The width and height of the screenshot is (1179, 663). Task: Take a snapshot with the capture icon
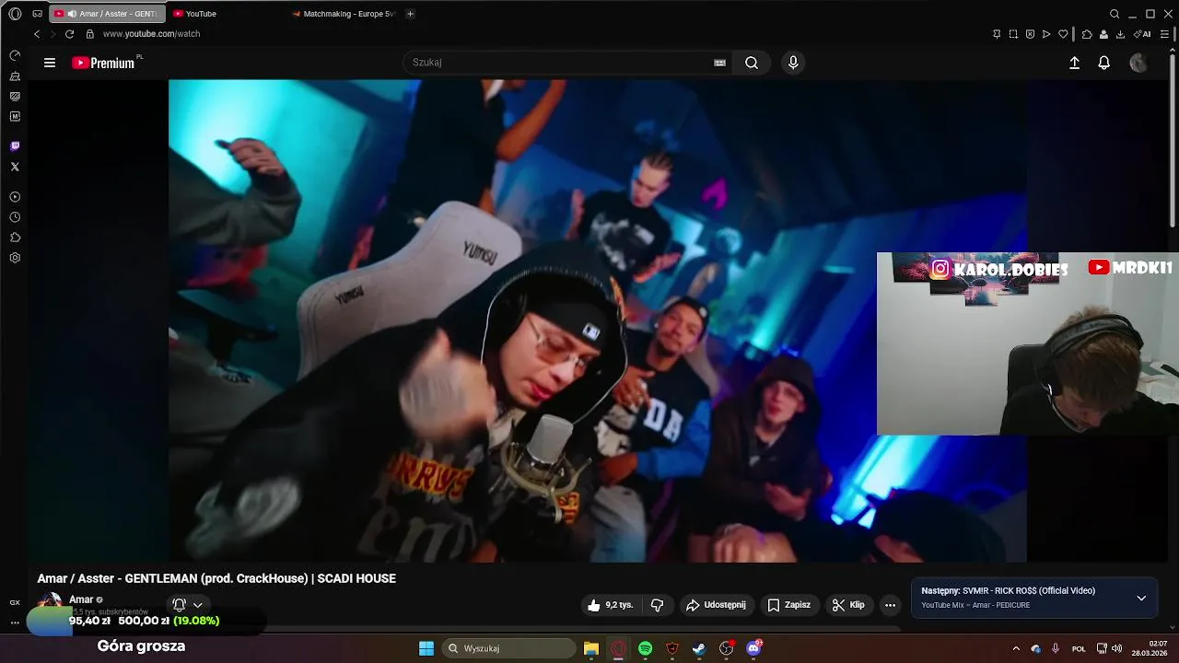pos(1013,34)
